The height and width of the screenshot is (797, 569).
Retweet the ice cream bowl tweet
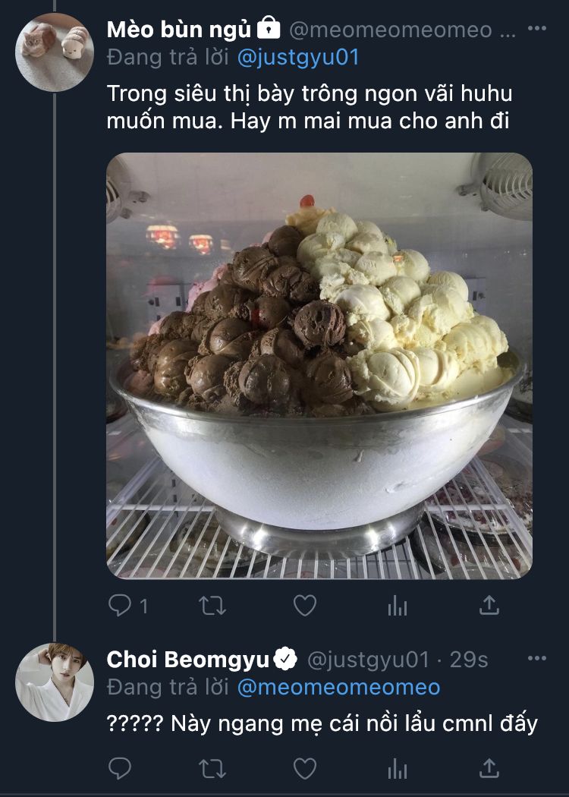[x=212, y=606]
